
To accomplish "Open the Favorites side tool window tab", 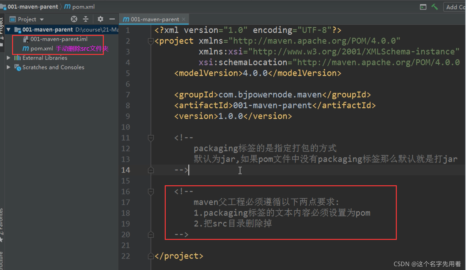I will click(x=2, y=225).
